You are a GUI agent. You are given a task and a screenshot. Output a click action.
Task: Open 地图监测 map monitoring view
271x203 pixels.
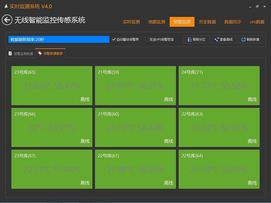click(x=158, y=22)
